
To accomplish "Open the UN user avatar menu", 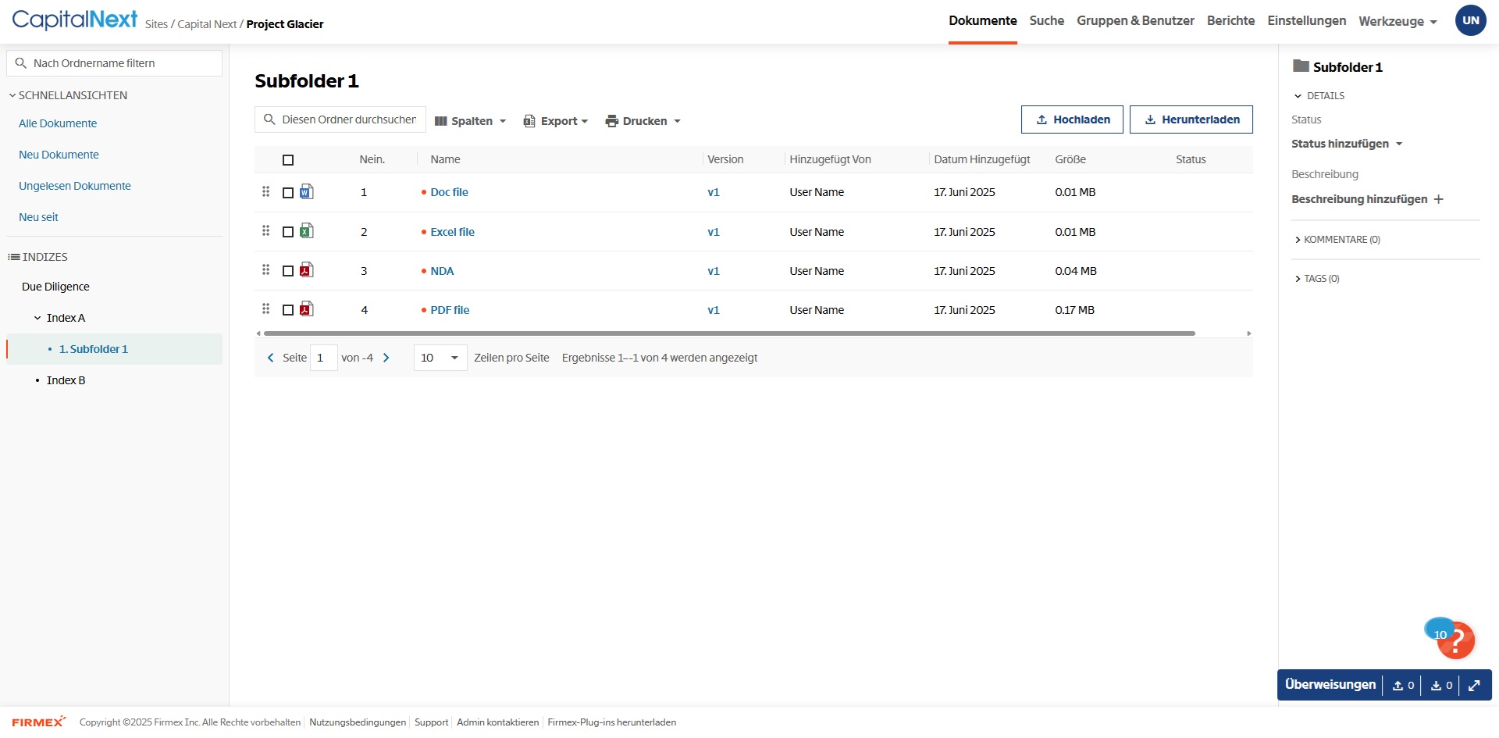I will (1471, 20).
